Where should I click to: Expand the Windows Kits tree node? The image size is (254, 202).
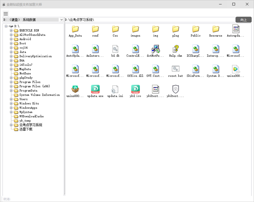click(11, 104)
